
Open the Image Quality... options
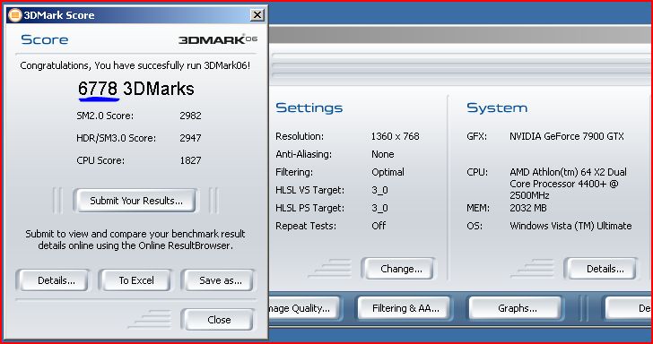pos(304,308)
